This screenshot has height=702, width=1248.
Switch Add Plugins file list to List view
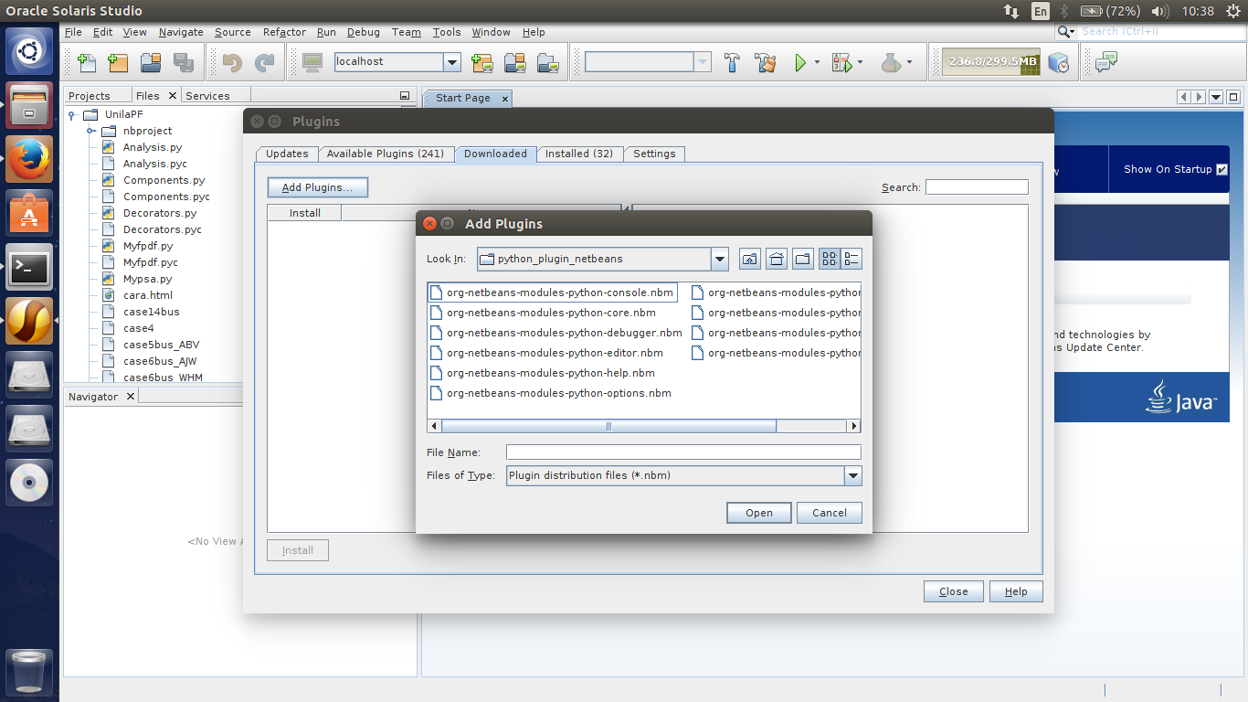coord(830,259)
